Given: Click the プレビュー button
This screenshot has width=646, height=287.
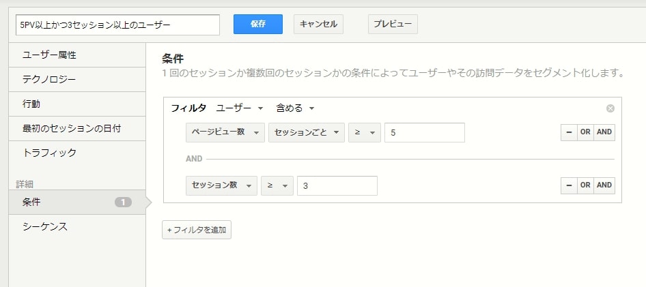Looking at the screenshot, I should [x=393, y=25].
